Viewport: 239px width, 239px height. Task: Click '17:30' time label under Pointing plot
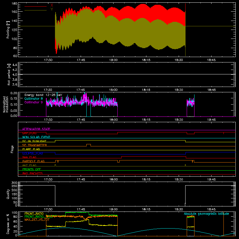click(x=48, y=60)
